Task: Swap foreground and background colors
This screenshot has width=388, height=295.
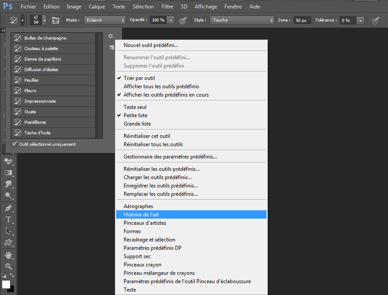Action: point(12,275)
